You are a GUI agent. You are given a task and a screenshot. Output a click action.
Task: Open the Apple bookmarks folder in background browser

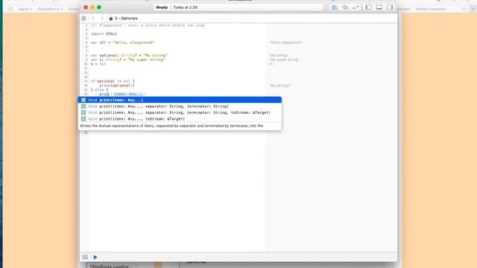[x=25, y=9]
